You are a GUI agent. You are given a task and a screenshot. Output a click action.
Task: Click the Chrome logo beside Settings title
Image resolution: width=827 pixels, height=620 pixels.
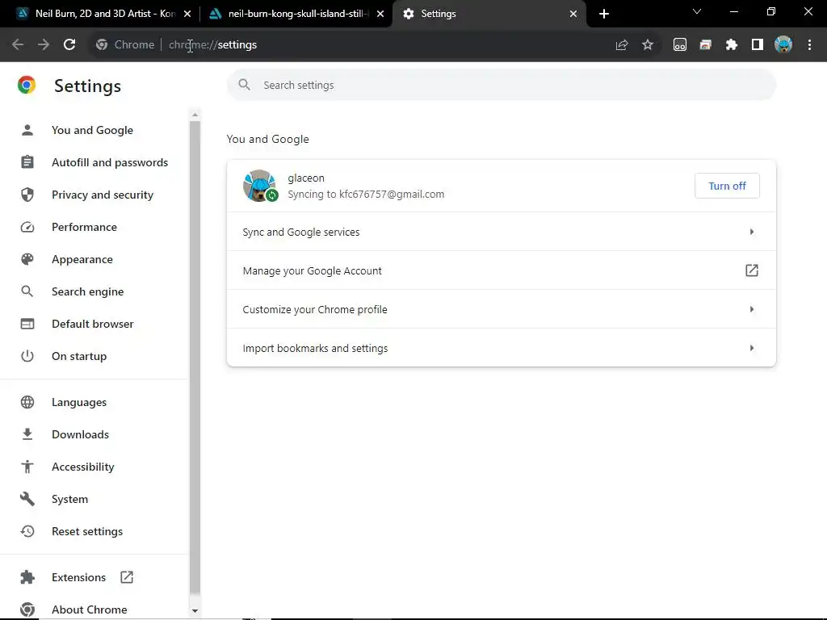27,85
